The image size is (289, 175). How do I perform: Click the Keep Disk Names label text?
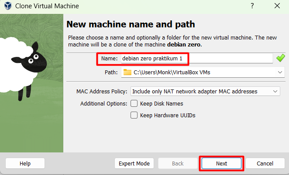pos(162,103)
